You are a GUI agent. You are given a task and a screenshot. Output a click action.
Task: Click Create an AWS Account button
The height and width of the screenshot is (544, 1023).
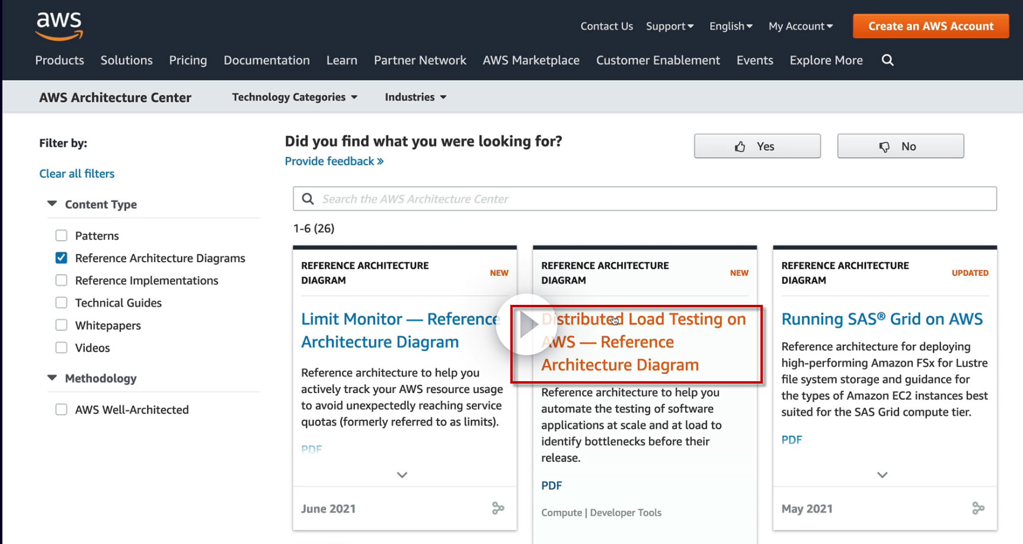click(x=931, y=26)
